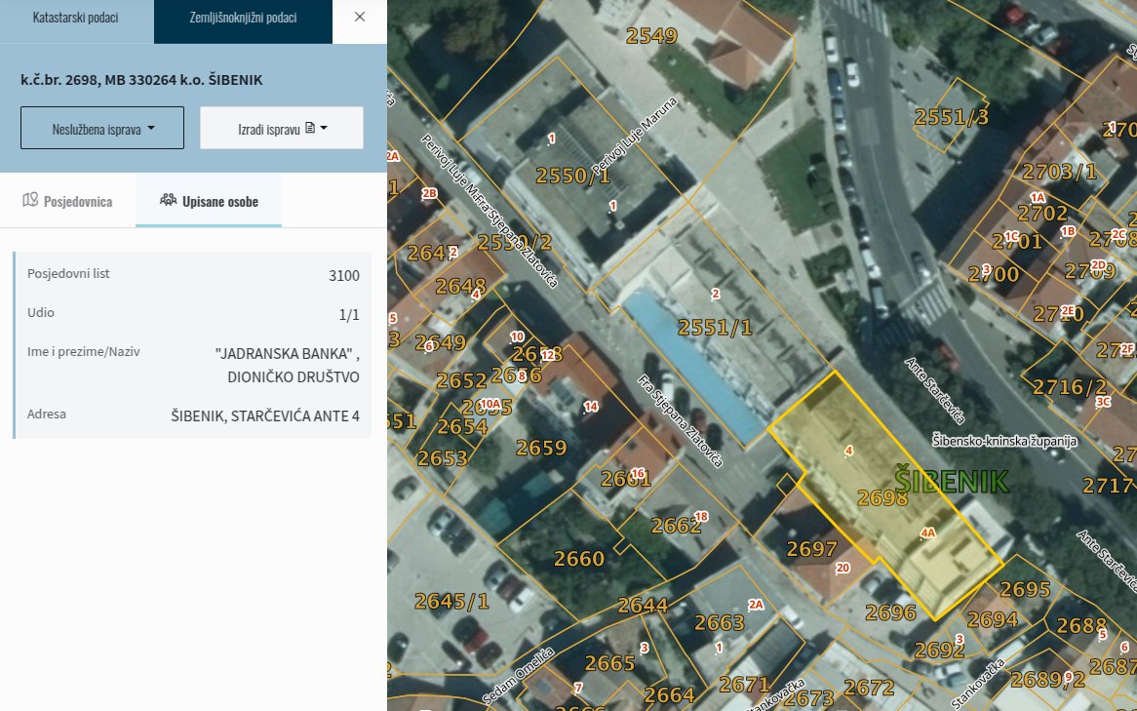This screenshot has width=1137, height=711.
Task: Click the ŠIBENIK city label on map
Action: click(952, 481)
